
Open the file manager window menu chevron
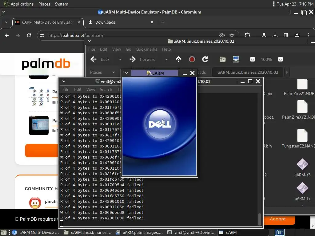point(90,41)
